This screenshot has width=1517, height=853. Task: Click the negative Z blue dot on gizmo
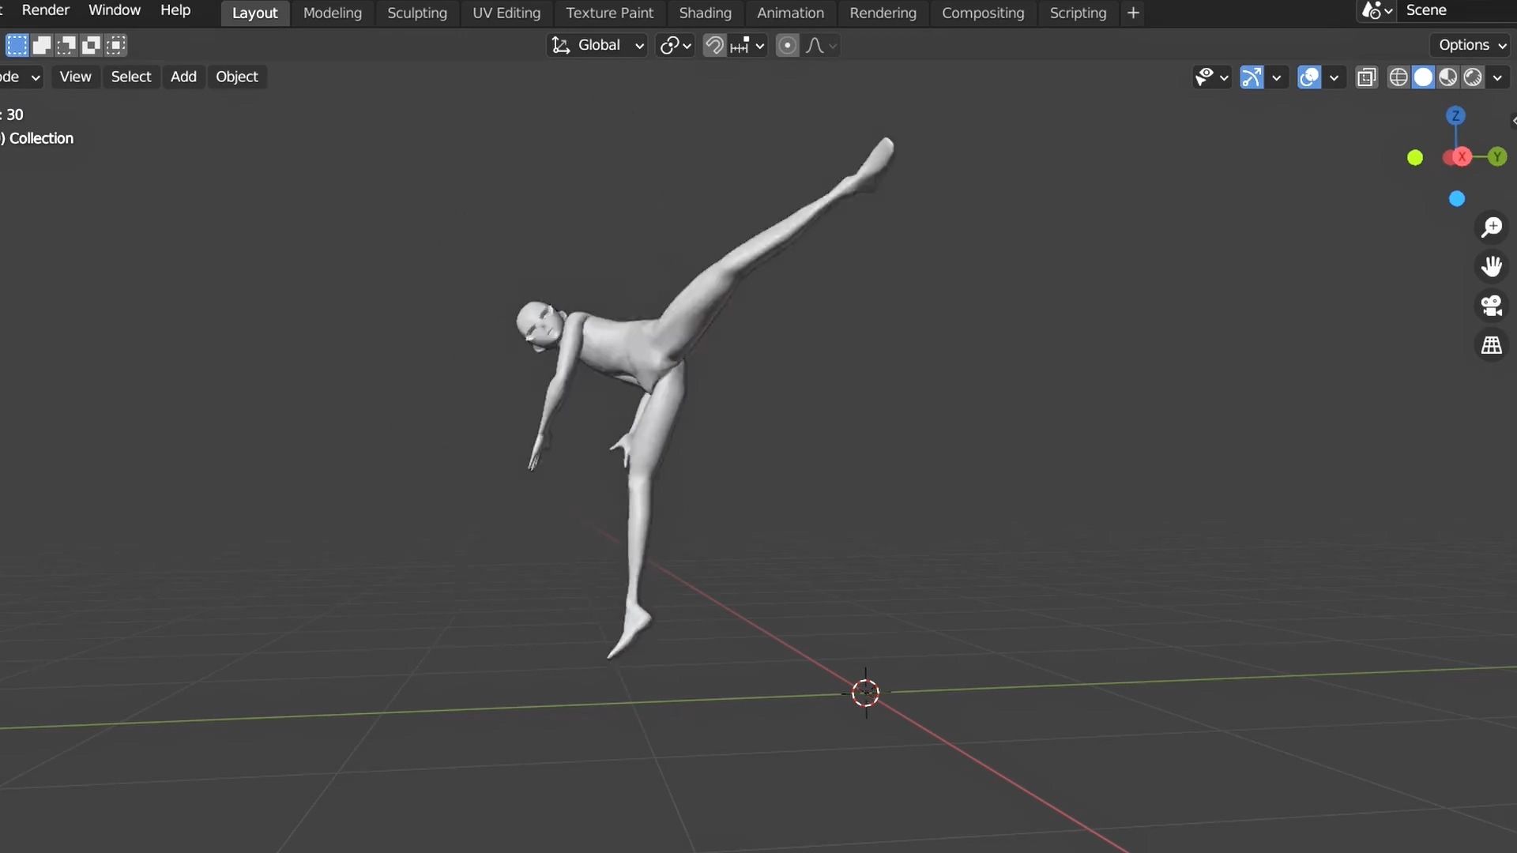[x=1457, y=199]
